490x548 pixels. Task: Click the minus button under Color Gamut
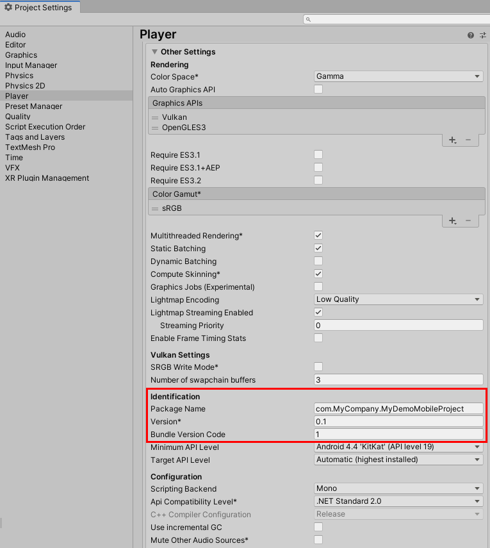(x=468, y=220)
